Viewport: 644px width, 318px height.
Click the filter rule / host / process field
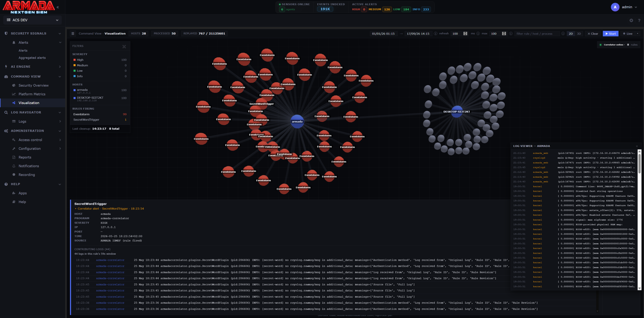pyautogui.click(x=537, y=34)
